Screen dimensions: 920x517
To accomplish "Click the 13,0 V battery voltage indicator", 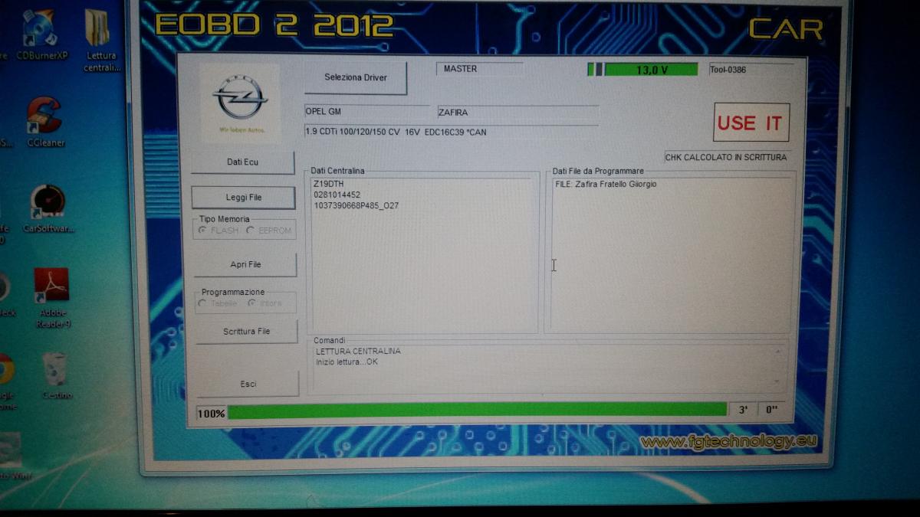I will tap(651, 70).
